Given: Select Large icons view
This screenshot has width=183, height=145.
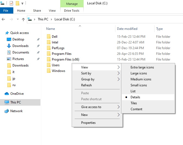Looking at the screenshot, I should (x=148, y=73).
